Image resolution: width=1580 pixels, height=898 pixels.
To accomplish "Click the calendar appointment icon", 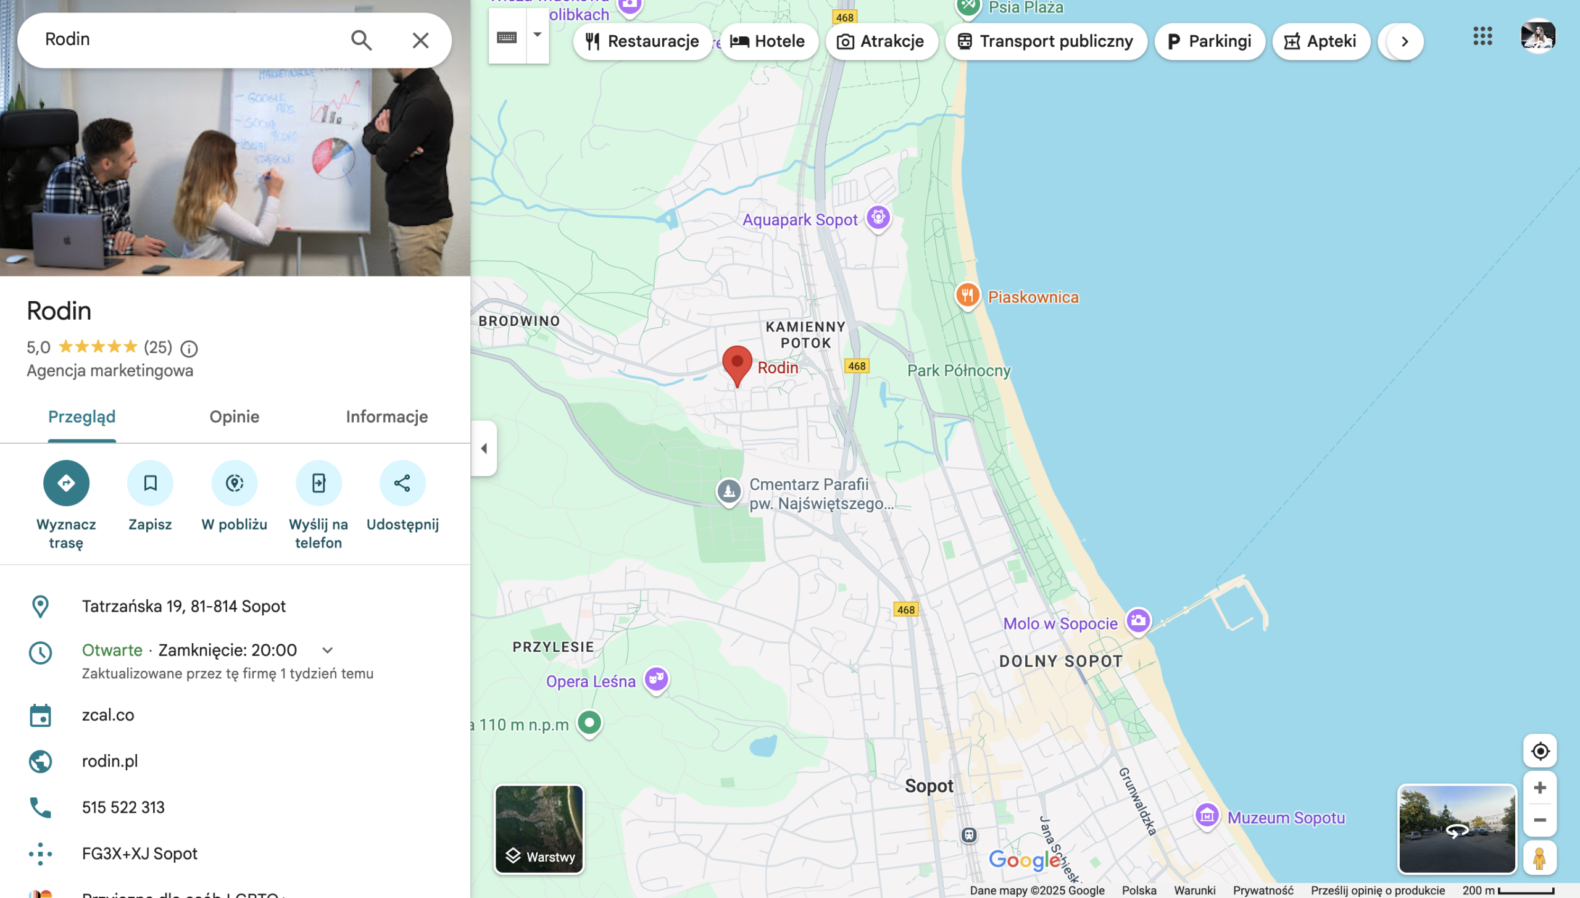I will 40,716.
